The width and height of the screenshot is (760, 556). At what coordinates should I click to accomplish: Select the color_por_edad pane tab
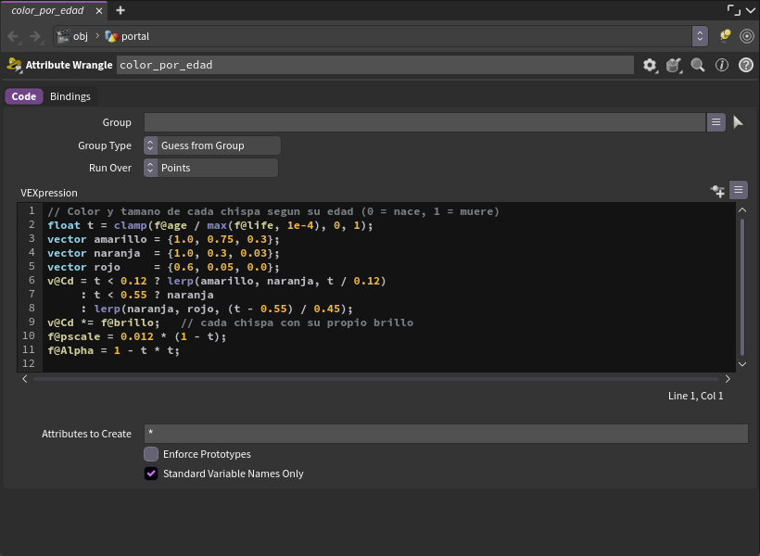pos(47,10)
